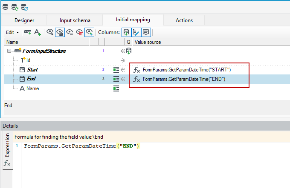
Task: Select the vertical Expression tab in Details
Action: [x=7, y=150]
